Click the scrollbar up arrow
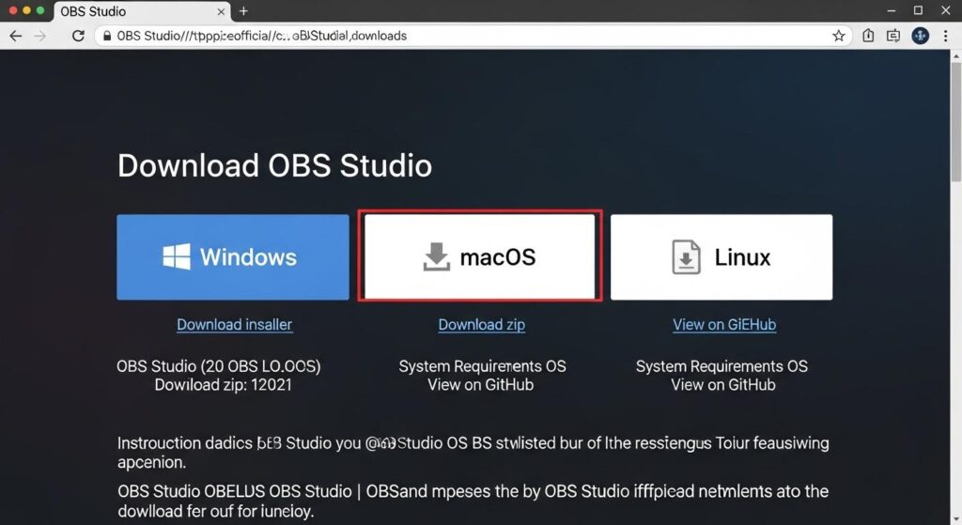Viewport: 962px width, 525px height. pyautogui.click(x=955, y=55)
